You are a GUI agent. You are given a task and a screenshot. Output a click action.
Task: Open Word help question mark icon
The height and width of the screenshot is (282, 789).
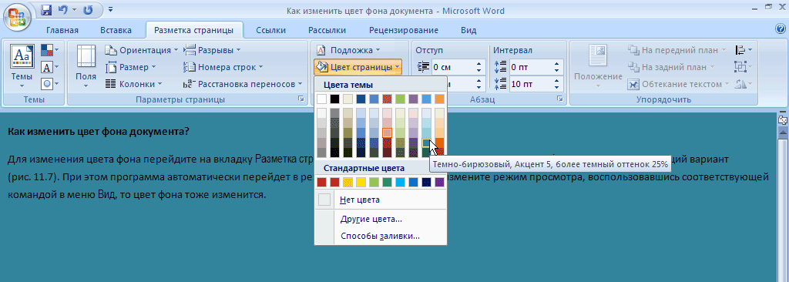click(781, 29)
